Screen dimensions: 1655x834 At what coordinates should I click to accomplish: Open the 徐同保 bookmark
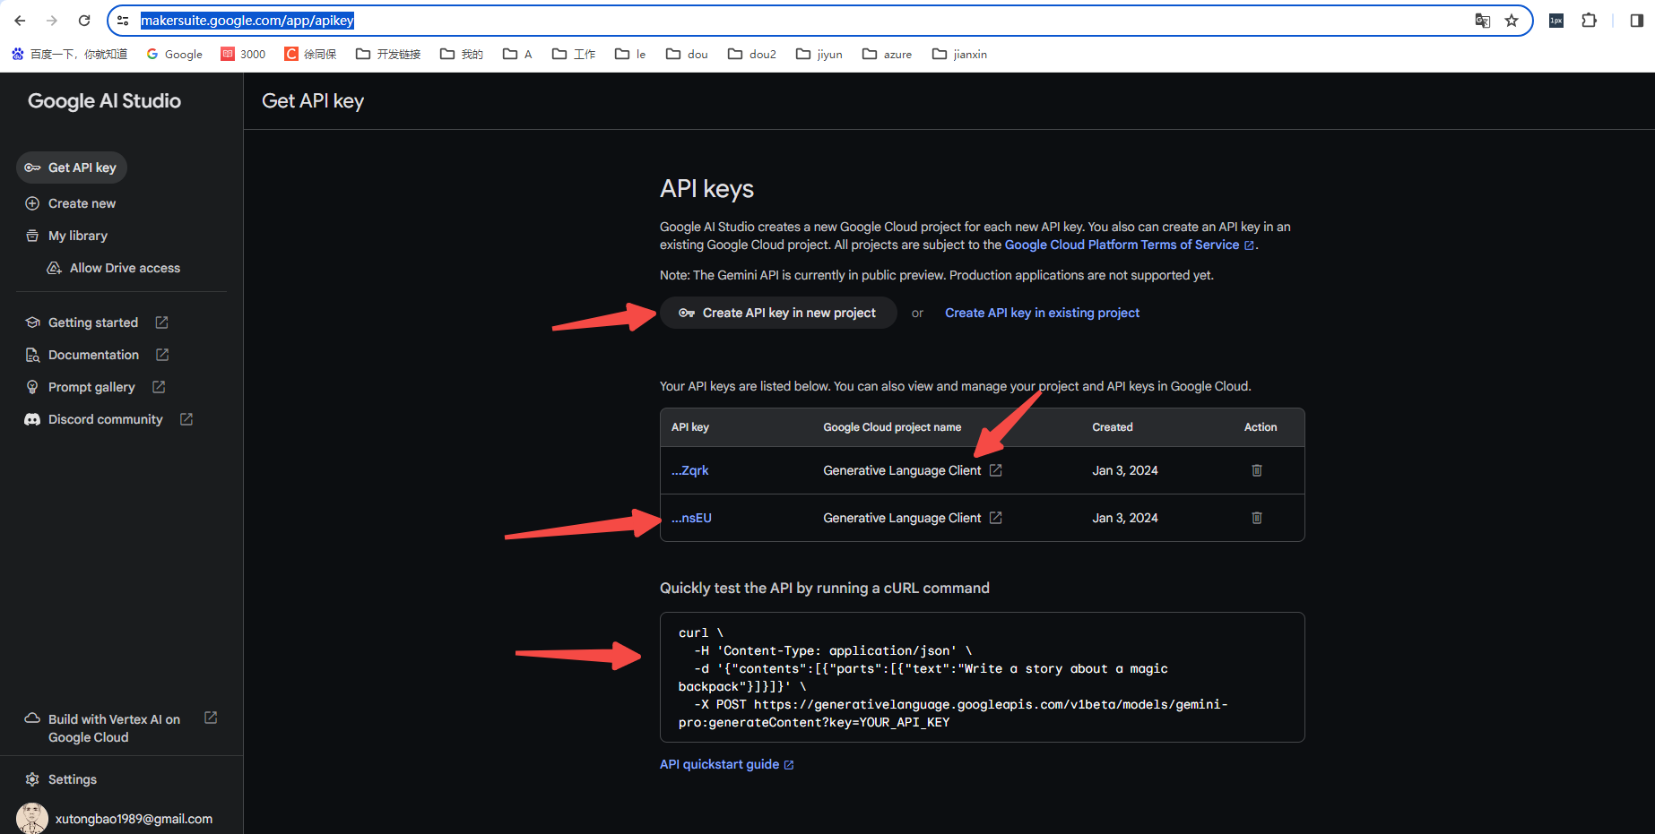311,54
